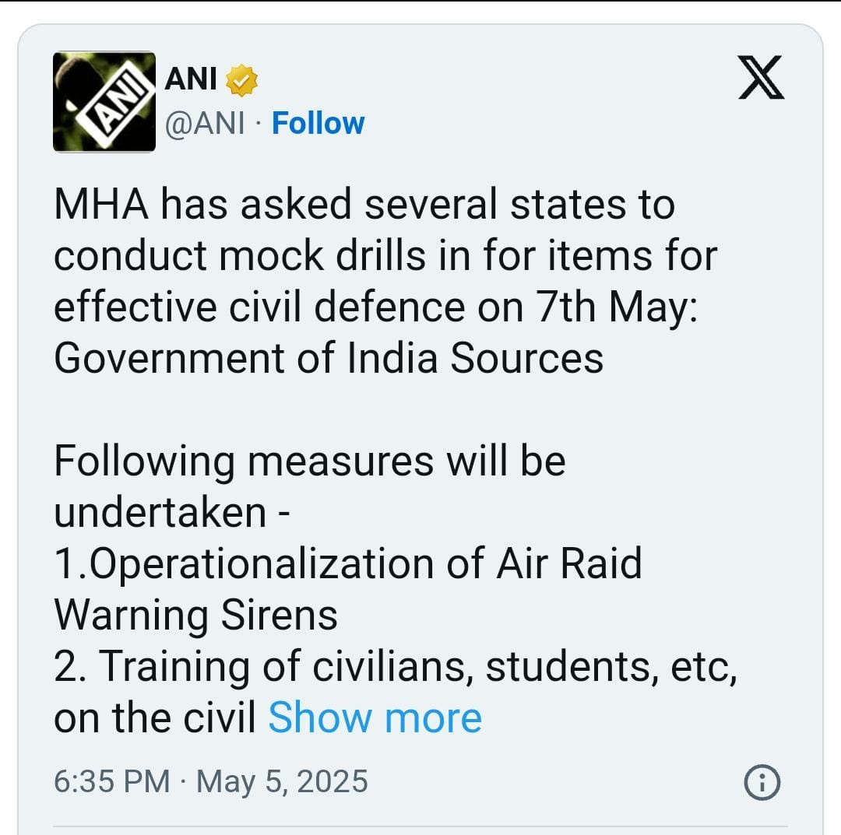The width and height of the screenshot is (841, 835).
Task: Click the "2. Training of civilians" line
Action: pyautogui.click(x=395, y=667)
